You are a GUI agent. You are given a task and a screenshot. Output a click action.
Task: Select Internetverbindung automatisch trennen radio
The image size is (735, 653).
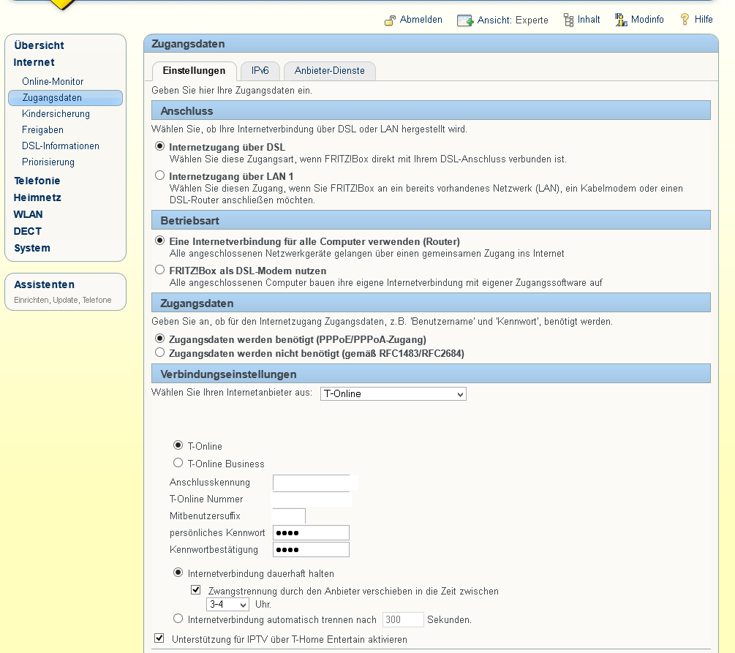tap(178, 619)
